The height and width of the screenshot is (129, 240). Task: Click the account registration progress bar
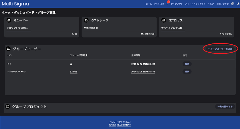[42, 31]
